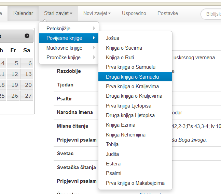Expand the Mudrosne knjige submenu
This screenshot has width=221, height=194.
click(69, 48)
